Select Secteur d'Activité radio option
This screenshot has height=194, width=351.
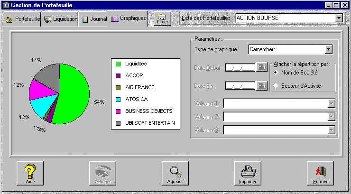pos(275,86)
